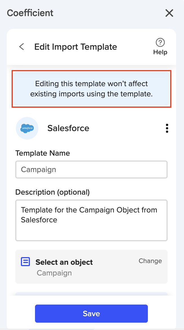Click the blue Select an object list icon
184x330 pixels.
[25, 262]
